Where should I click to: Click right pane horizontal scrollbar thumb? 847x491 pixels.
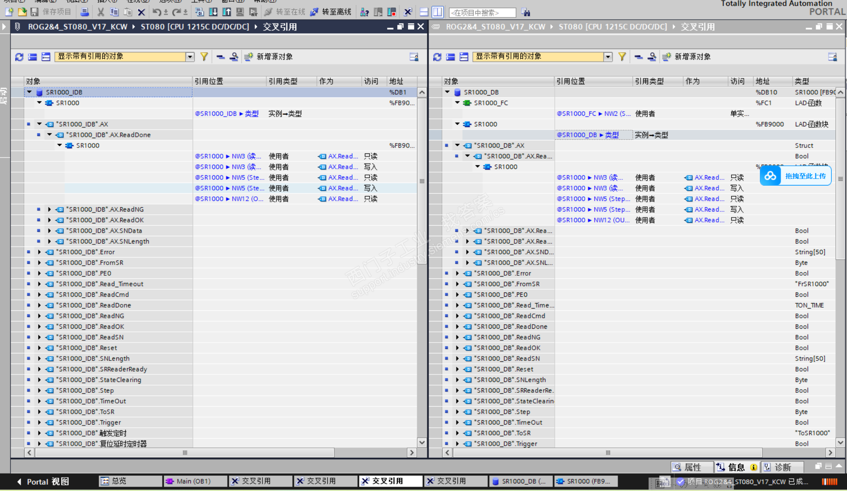[x=608, y=453]
